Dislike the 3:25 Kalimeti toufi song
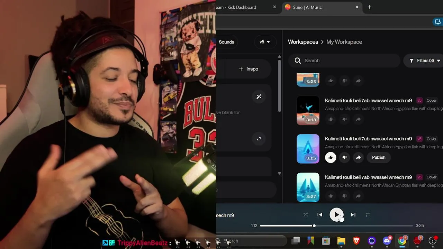This screenshot has width=443, height=249. pyautogui.click(x=344, y=157)
